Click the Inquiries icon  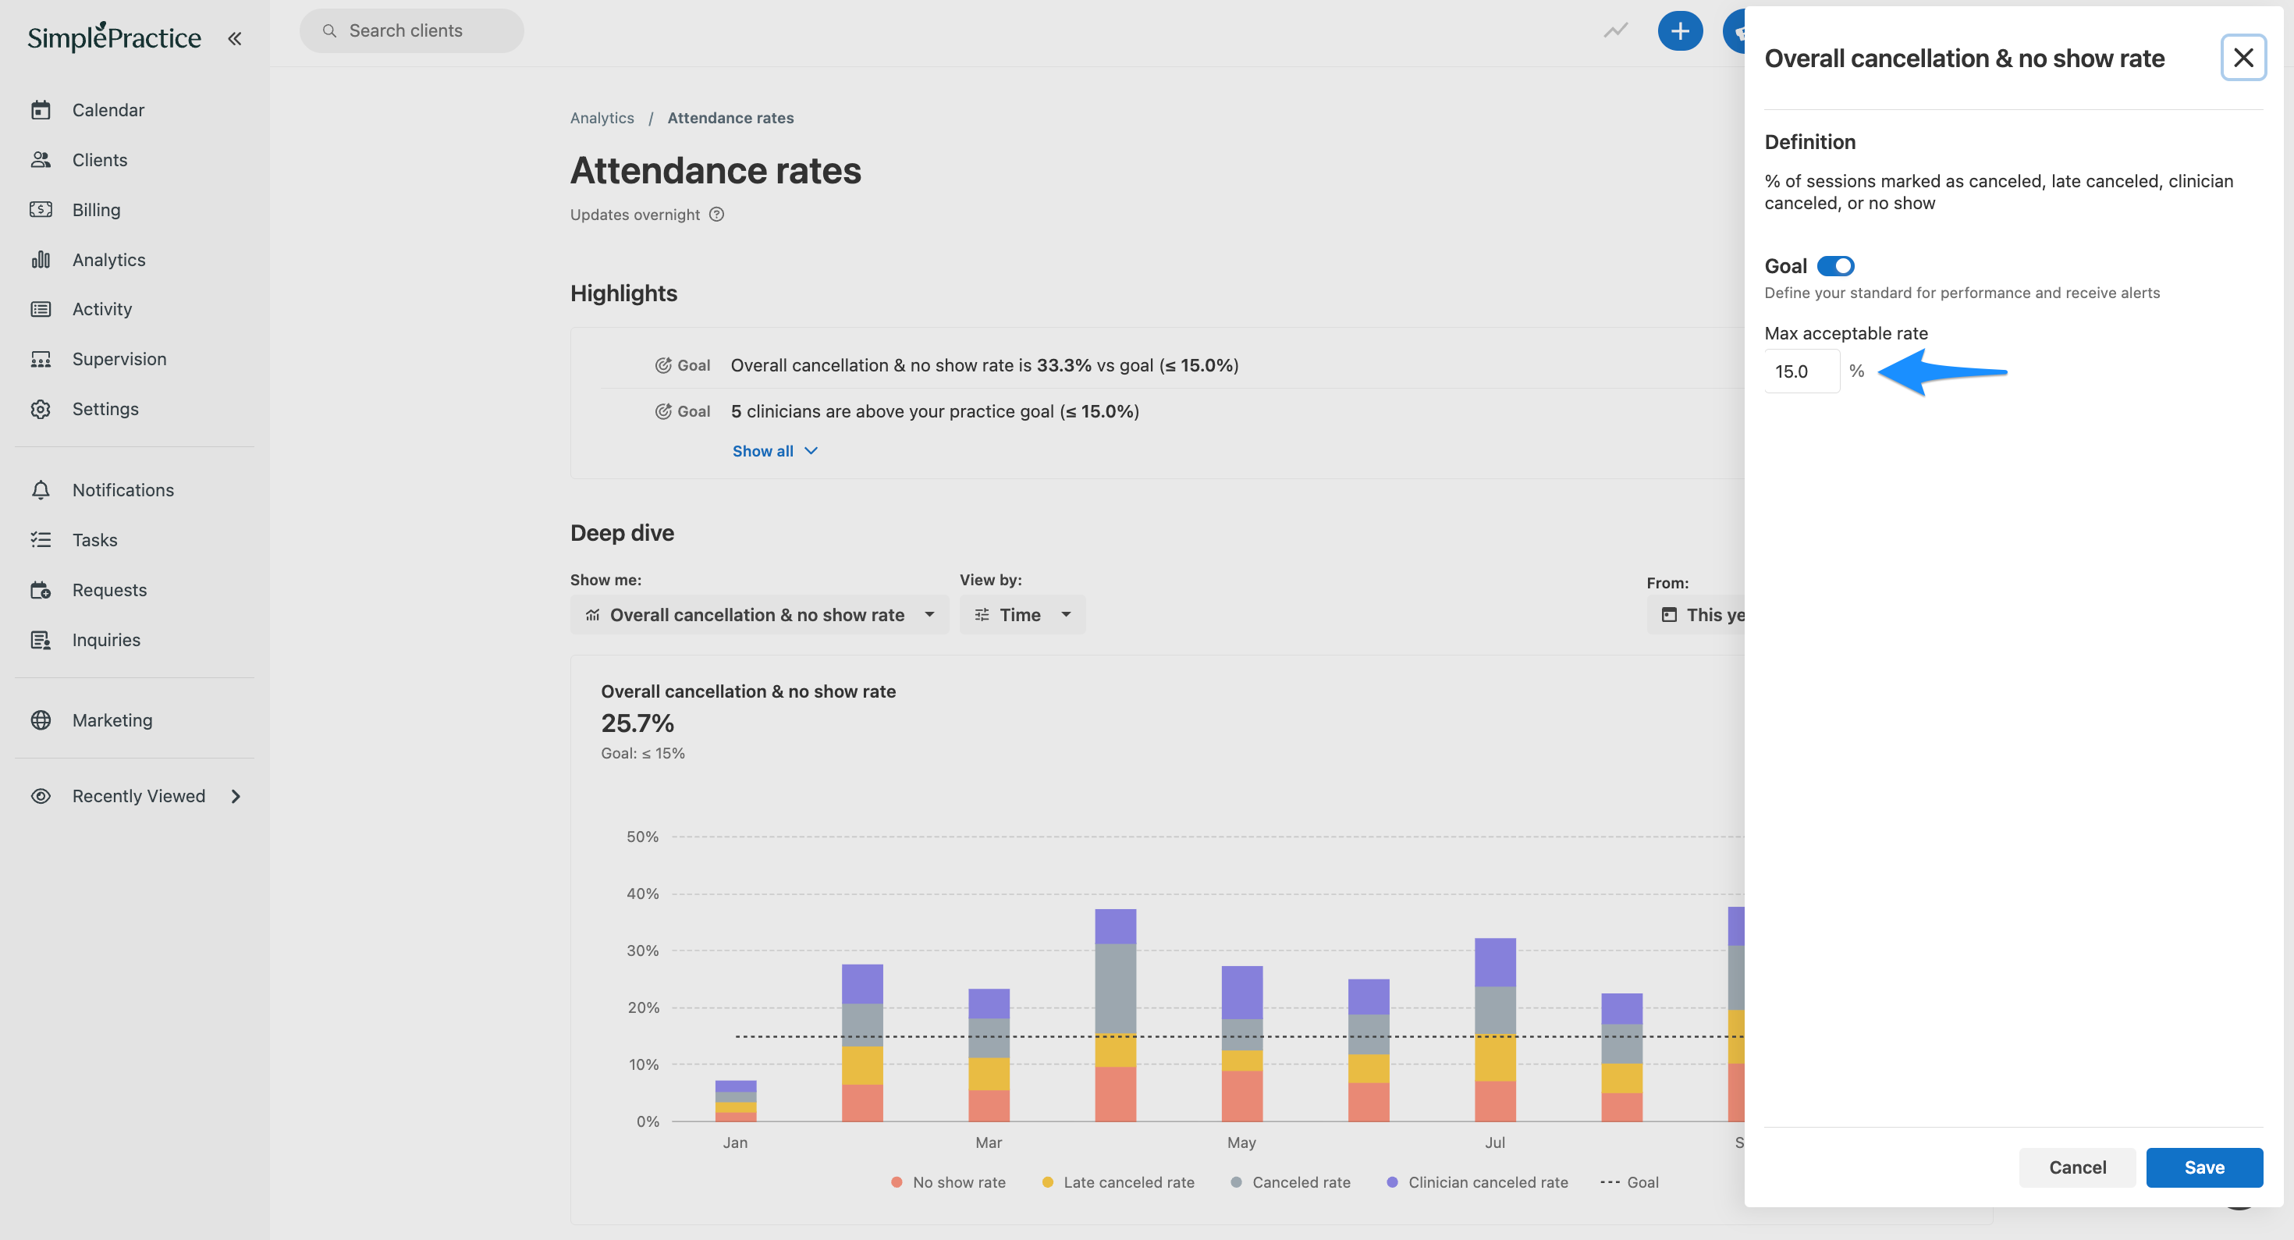click(x=41, y=640)
